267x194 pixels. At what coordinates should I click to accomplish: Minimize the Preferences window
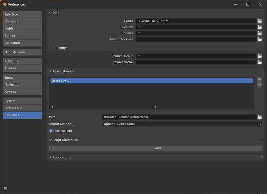(x=235, y=4)
